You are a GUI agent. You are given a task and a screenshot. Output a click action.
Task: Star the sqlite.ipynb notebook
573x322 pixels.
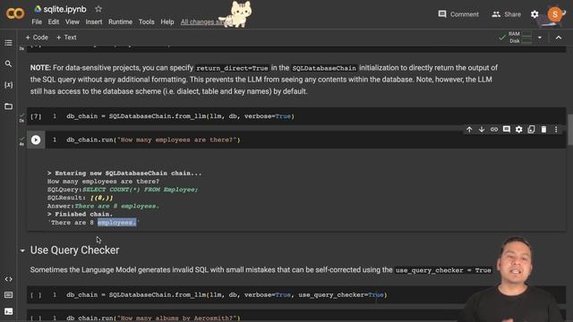(x=98, y=9)
